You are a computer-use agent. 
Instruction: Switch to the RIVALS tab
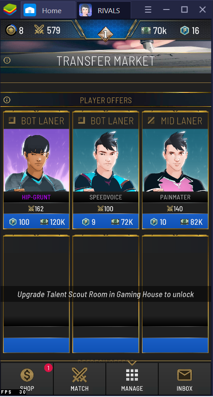[104, 10]
